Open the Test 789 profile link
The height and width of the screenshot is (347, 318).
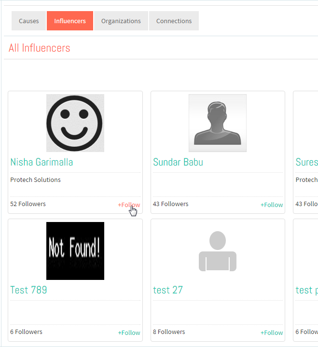[x=28, y=290]
